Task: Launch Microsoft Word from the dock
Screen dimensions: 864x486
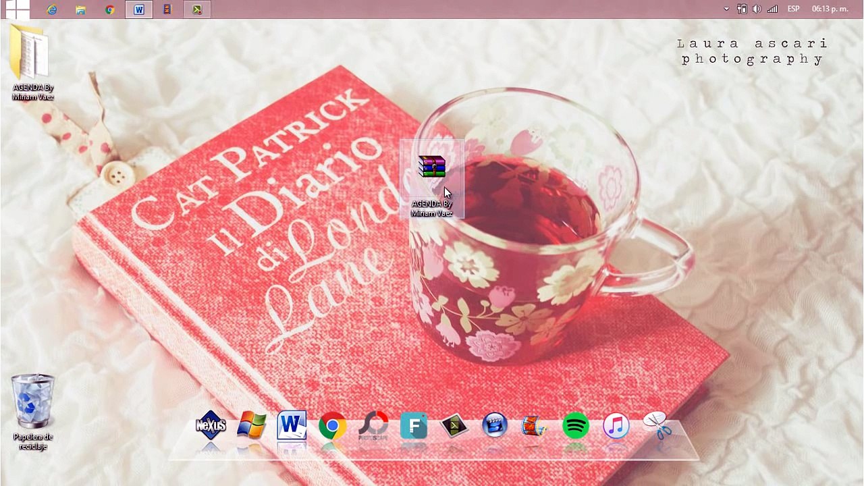Action: coord(292,426)
